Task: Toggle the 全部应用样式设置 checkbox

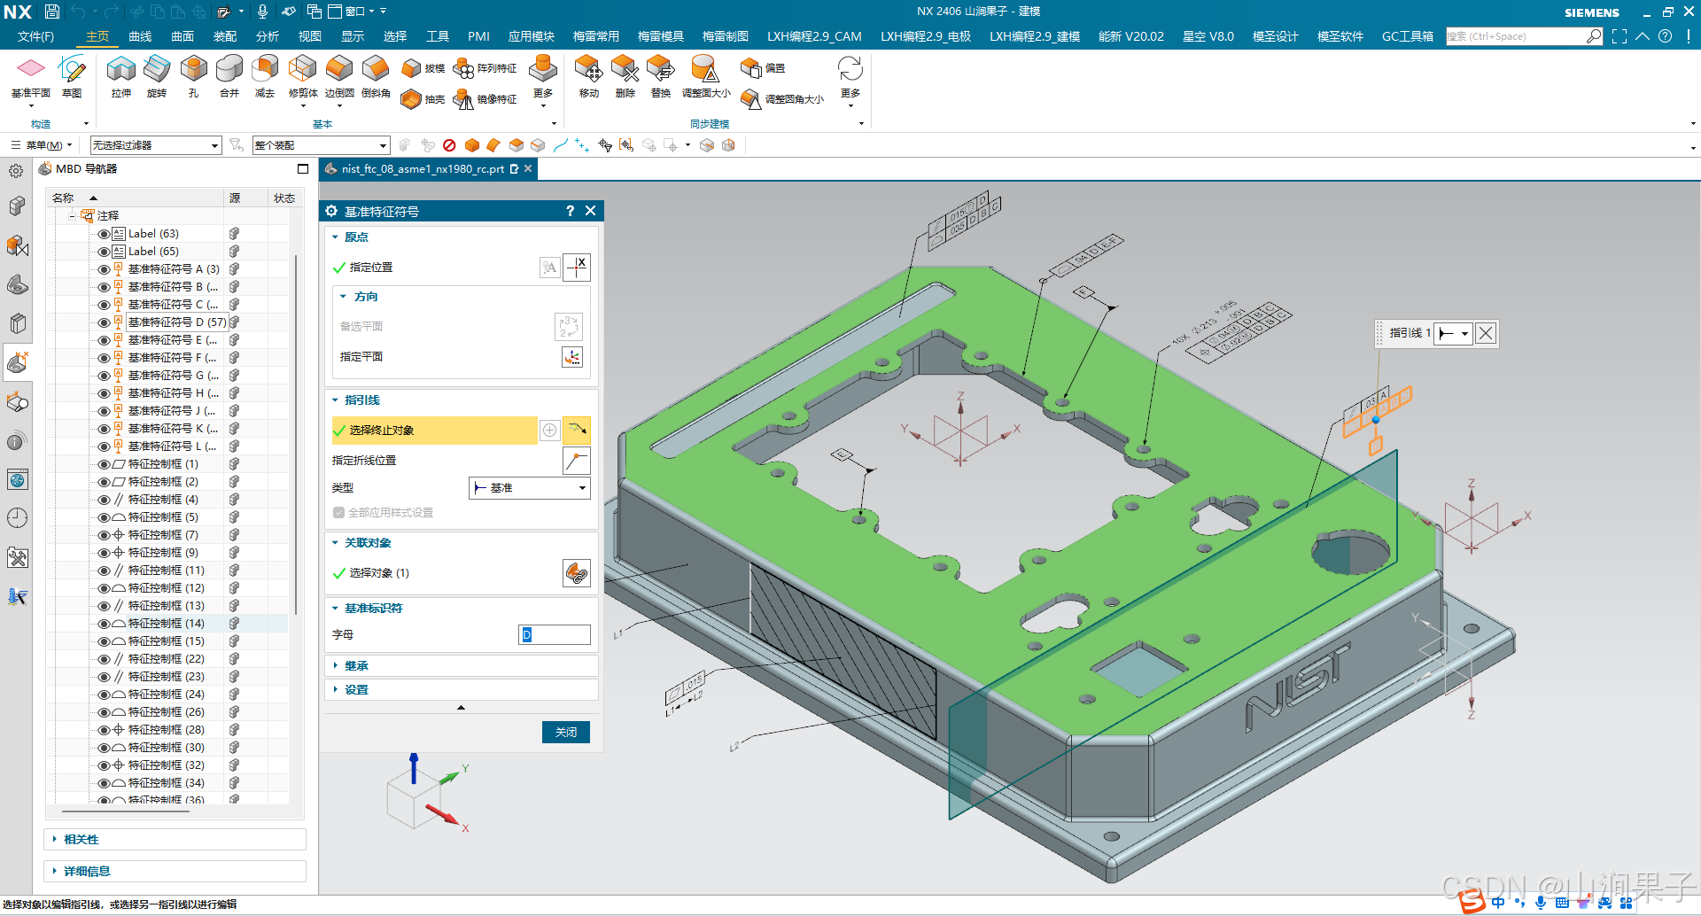Action: (x=338, y=512)
